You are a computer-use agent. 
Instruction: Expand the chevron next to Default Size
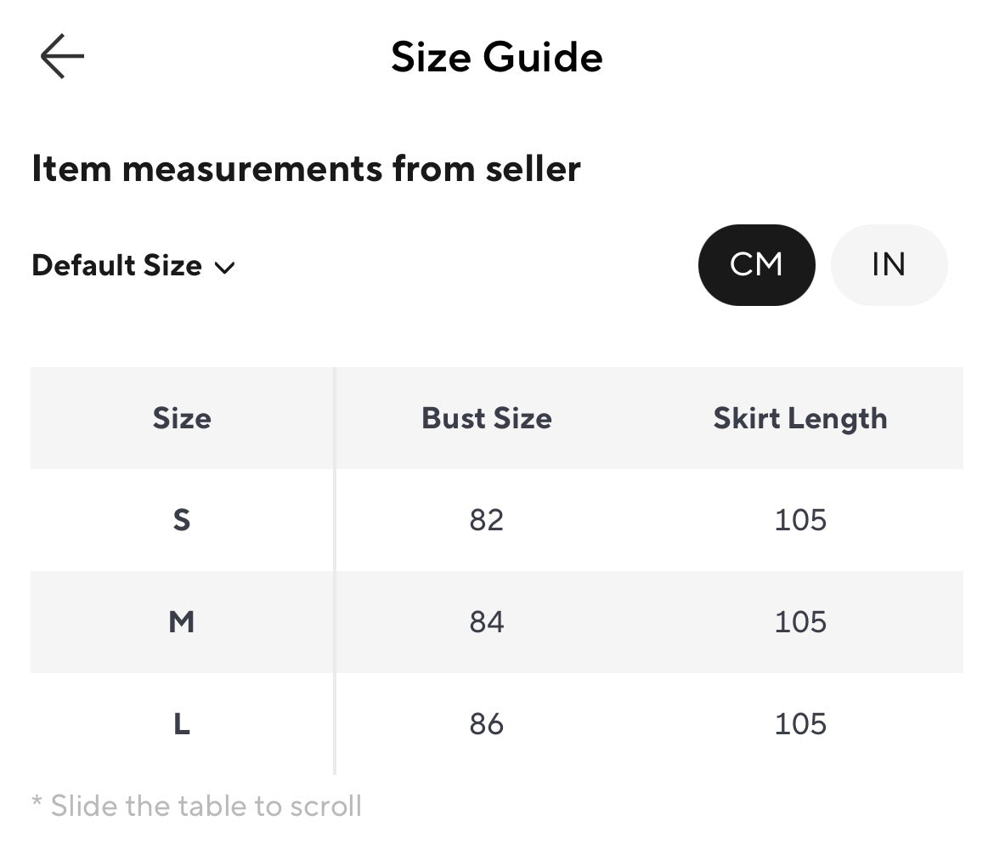coord(224,269)
